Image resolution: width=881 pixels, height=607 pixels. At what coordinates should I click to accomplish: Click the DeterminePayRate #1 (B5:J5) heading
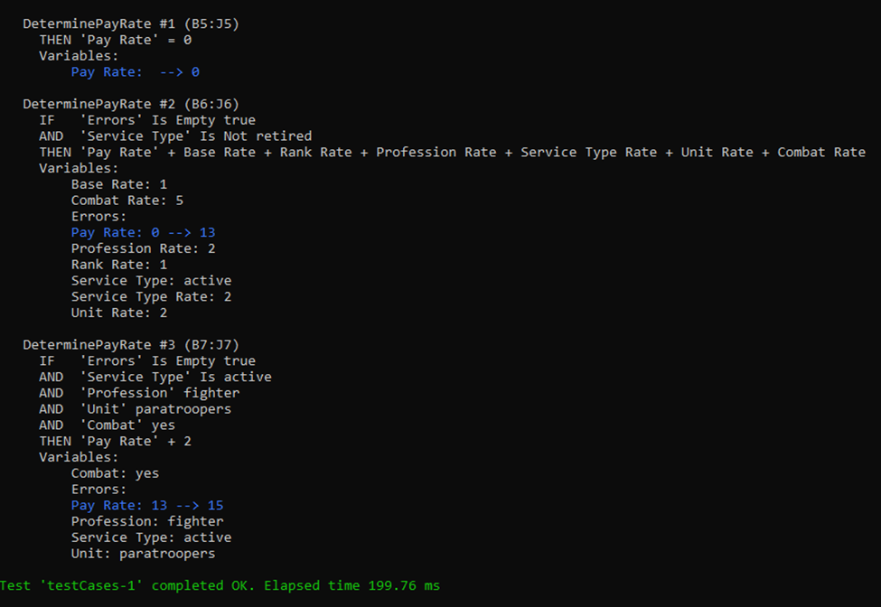(130, 23)
